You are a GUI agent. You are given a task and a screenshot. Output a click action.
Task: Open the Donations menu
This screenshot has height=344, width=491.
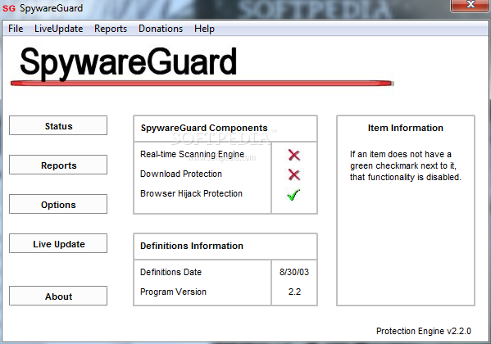coord(161,29)
